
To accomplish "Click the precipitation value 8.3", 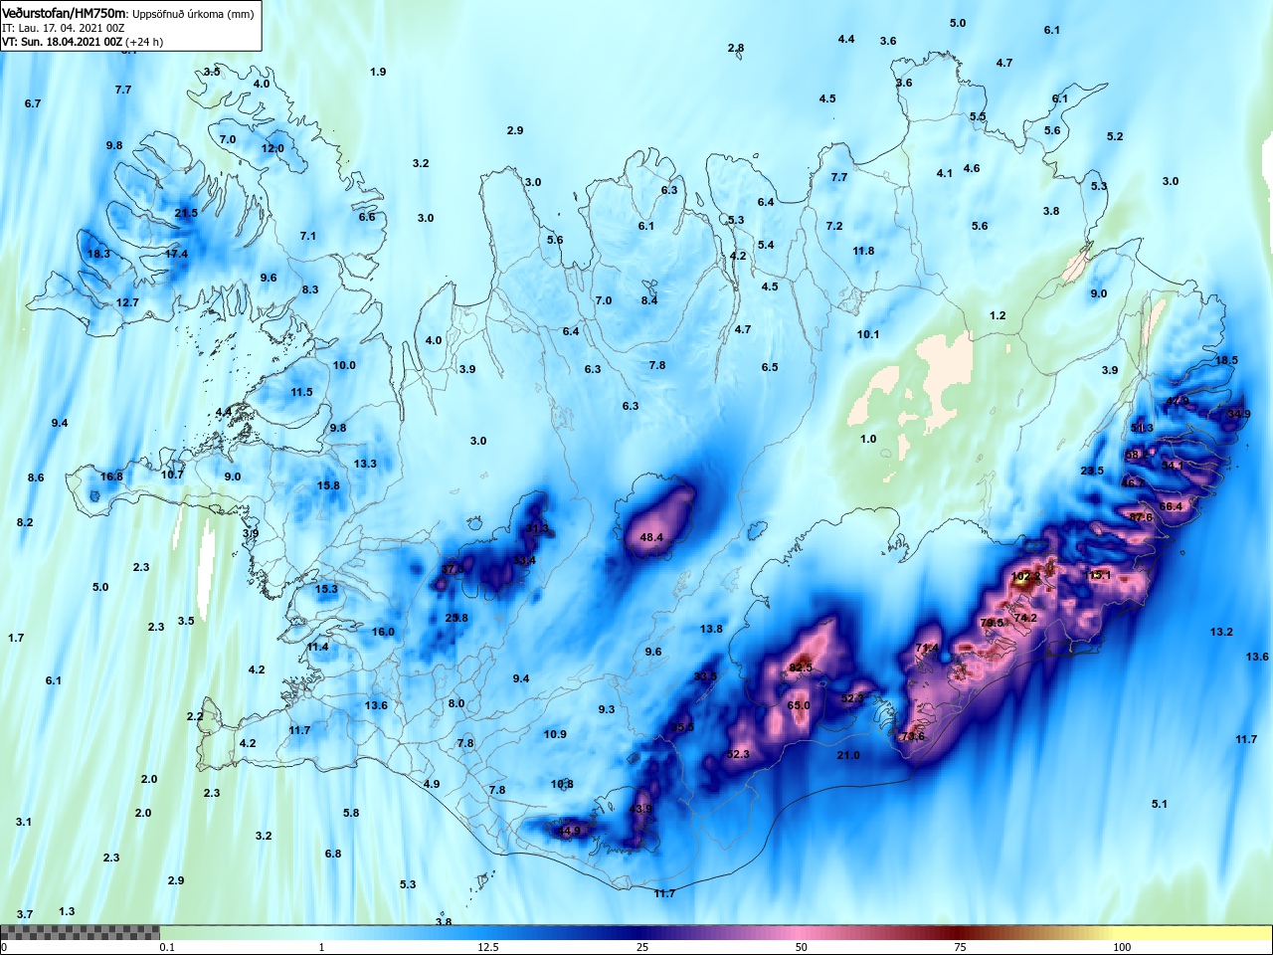I will coord(310,289).
